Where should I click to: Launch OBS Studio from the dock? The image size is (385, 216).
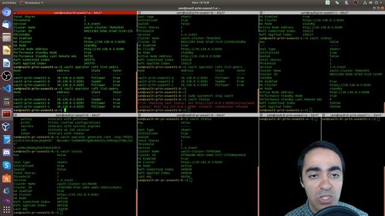pos(7,76)
